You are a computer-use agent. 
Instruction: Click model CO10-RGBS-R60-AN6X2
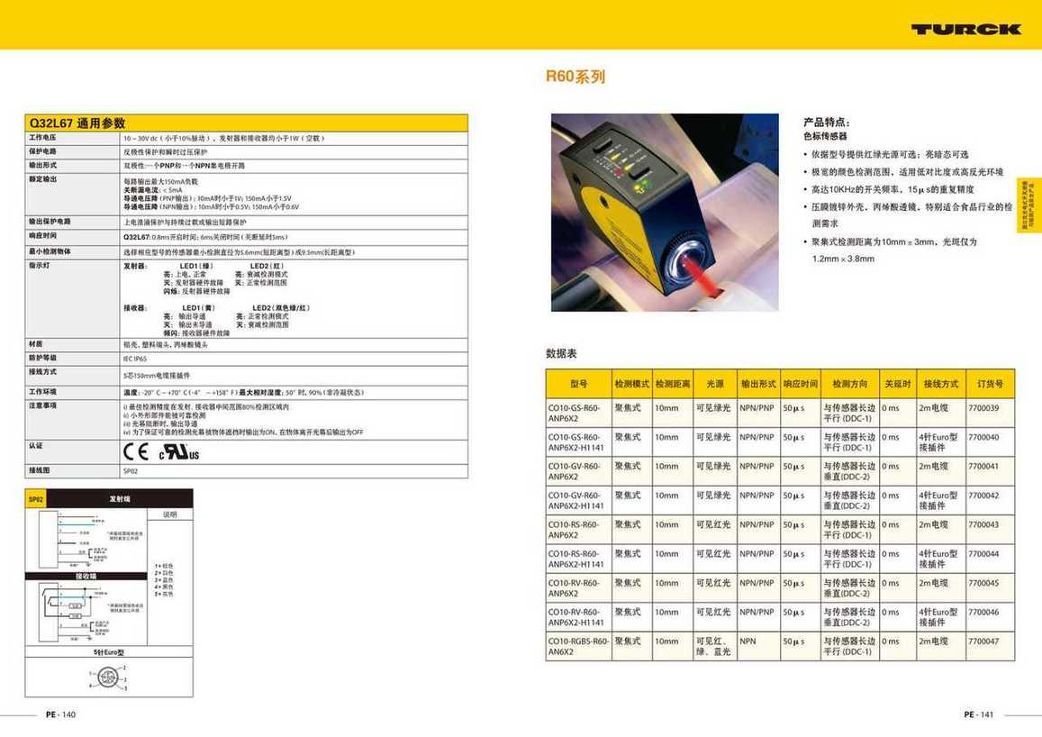[578, 647]
